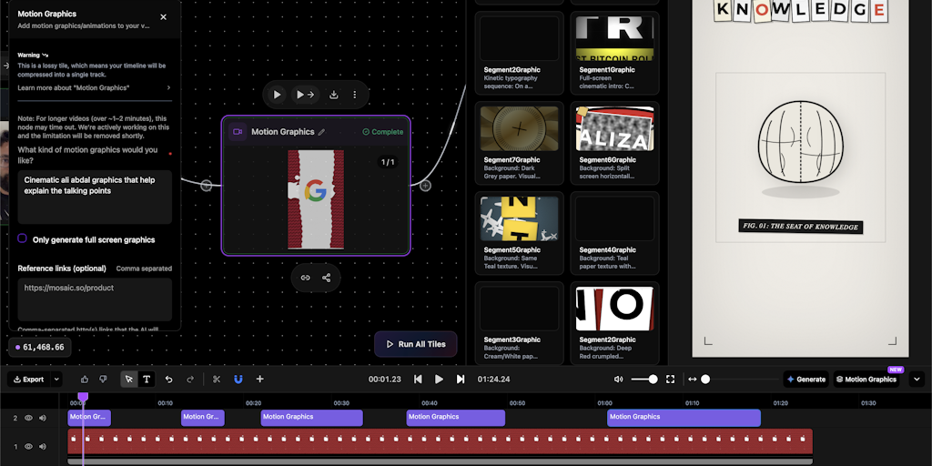
Task: Click the Run All Tiles button
Action: coord(415,344)
